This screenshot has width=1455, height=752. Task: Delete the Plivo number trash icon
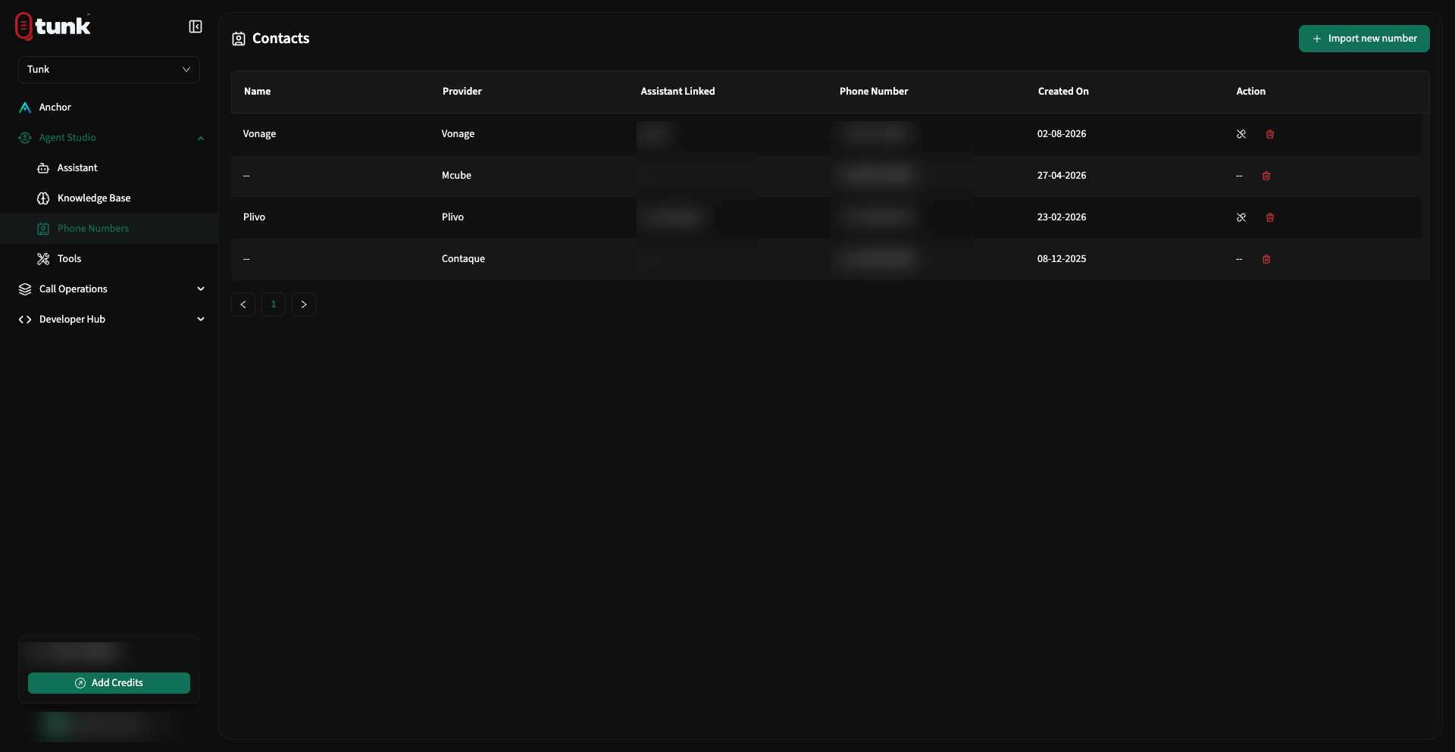coord(1270,217)
